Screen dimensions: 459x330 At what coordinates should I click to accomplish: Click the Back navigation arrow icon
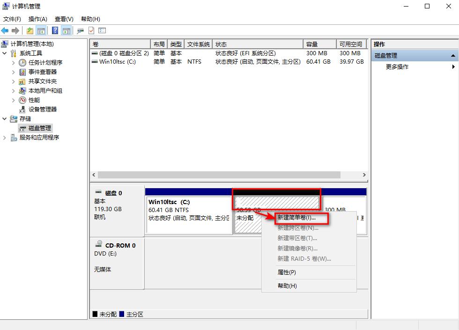click(x=5, y=30)
